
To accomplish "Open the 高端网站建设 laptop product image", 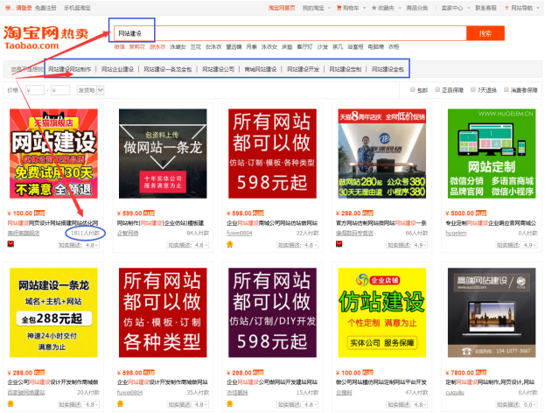I will (x=492, y=312).
